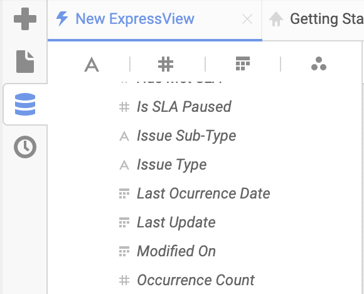
Task: Close the New ExpressView tab
Action: pyautogui.click(x=247, y=19)
